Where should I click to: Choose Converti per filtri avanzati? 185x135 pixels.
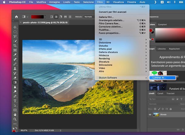(122, 12)
